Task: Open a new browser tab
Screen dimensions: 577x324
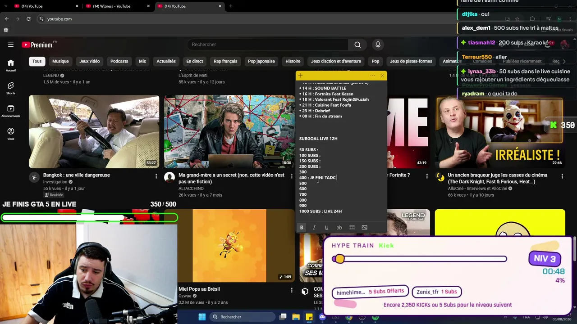Action: [230, 6]
